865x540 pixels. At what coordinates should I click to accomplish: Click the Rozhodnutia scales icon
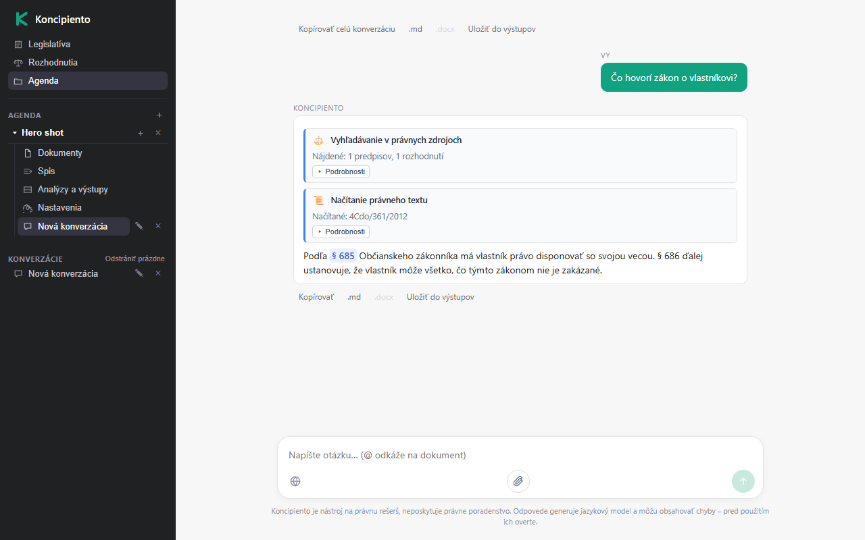point(18,63)
